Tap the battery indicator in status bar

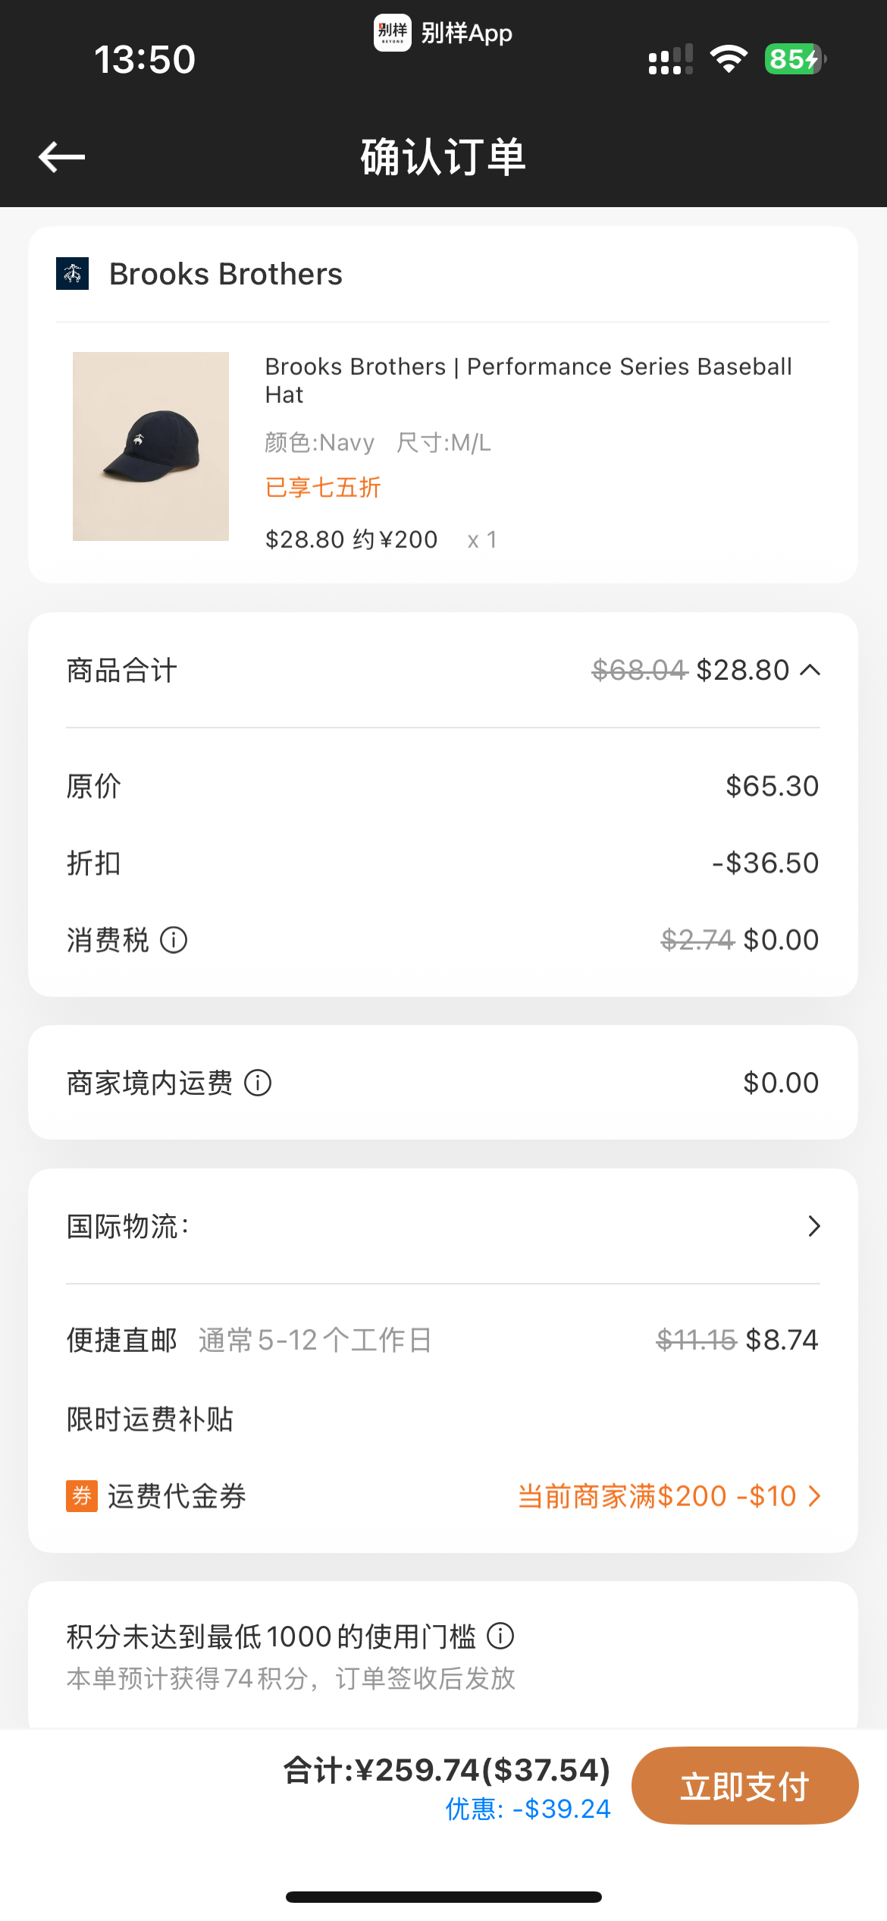[795, 59]
